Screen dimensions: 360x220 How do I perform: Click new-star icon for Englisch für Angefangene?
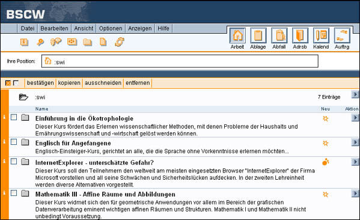[326, 143]
